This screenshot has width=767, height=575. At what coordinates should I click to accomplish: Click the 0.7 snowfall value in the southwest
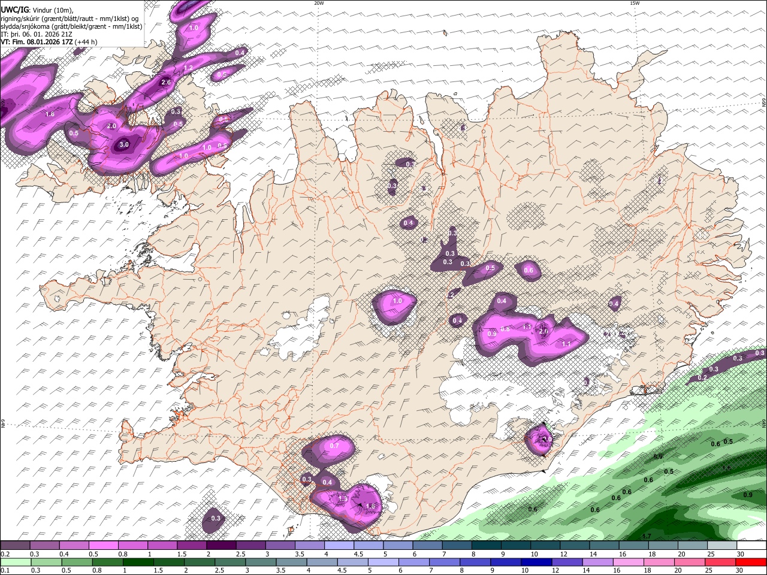click(x=334, y=446)
